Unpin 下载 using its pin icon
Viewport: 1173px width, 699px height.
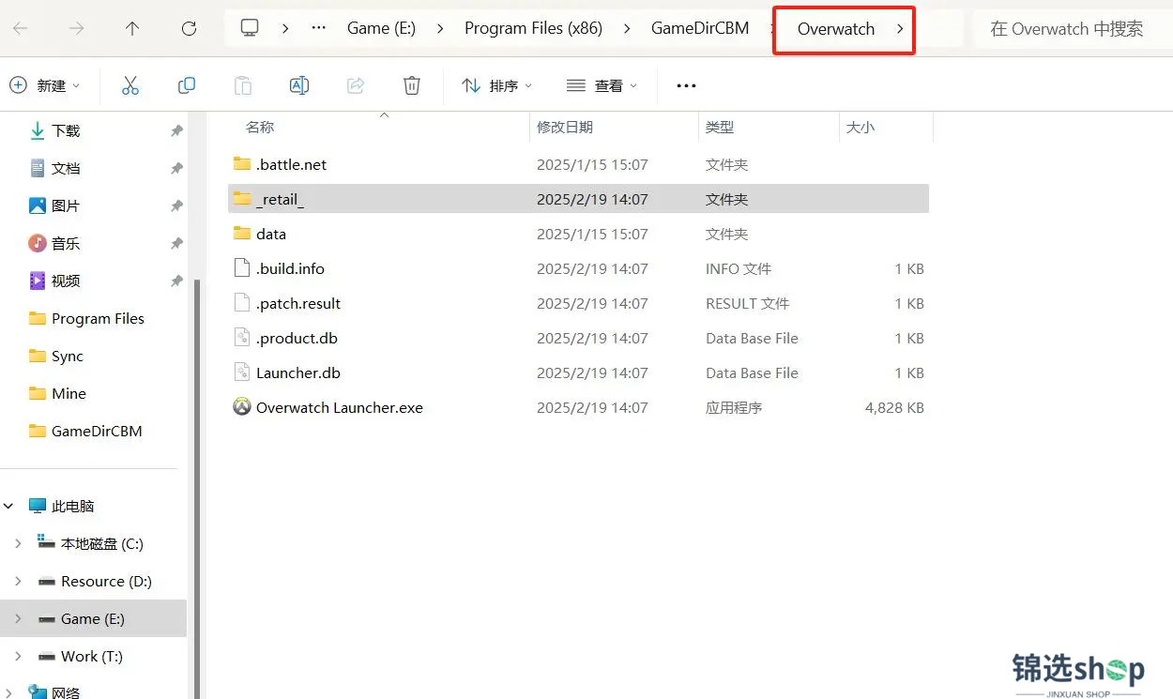(x=176, y=131)
